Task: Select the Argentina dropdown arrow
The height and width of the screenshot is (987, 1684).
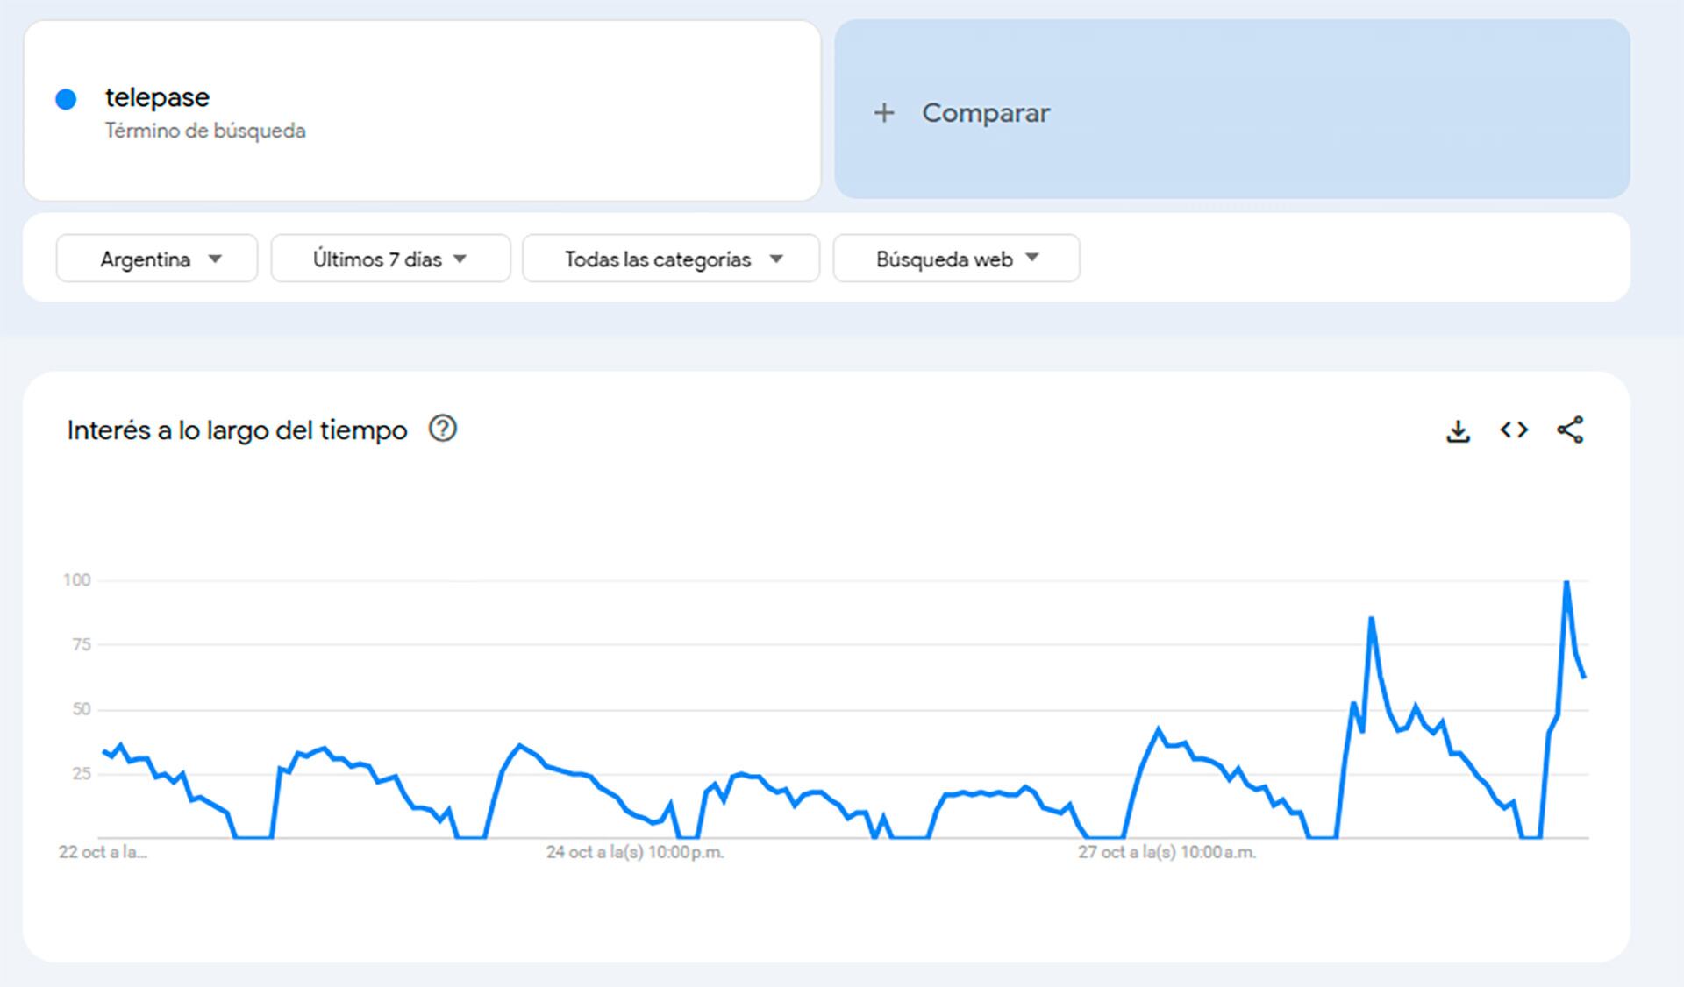Action: 213,259
